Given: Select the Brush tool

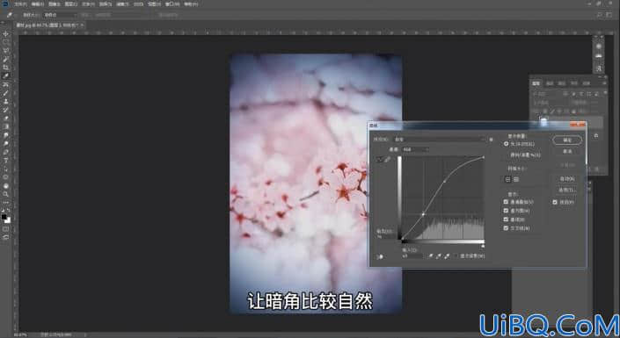Looking at the screenshot, I should coord(5,93).
